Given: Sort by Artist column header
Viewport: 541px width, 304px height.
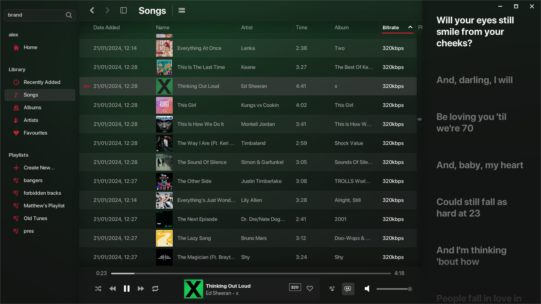Looking at the screenshot, I should point(247,27).
